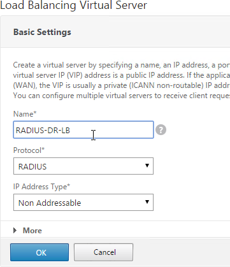Click the Non Addressable value text
The height and width of the screenshot is (267, 230).
point(50,203)
